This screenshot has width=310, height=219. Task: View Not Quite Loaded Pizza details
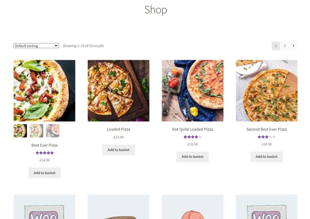192,129
